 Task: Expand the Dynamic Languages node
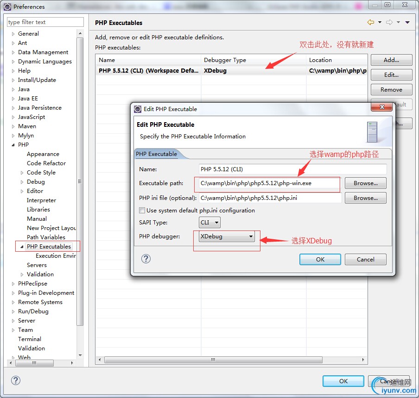(x=13, y=62)
